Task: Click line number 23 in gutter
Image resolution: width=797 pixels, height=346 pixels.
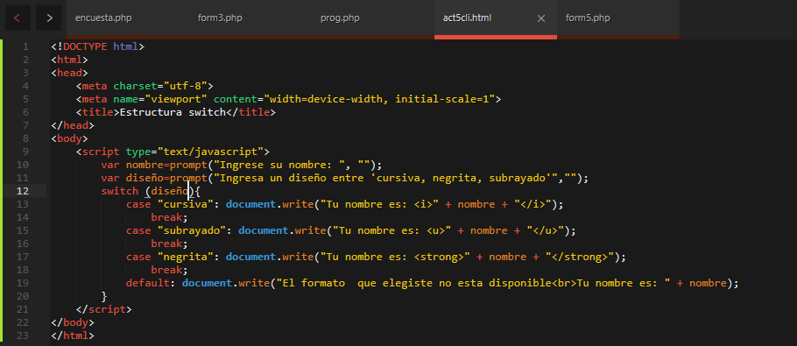Action: 23,335
